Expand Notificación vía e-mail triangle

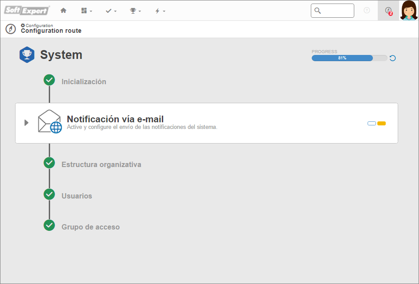click(x=26, y=123)
